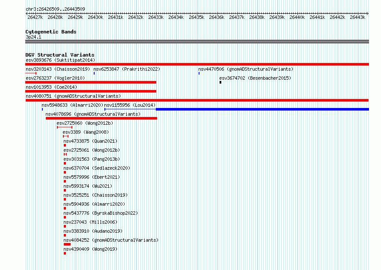Click esv2725061 (Wong2012b) label
The width and height of the screenshot is (381, 270).
coord(92,150)
